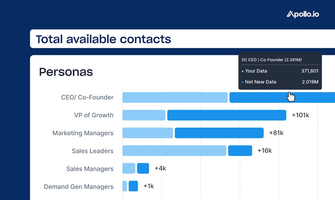The width and height of the screenshot is (335, 200).
Task: Click the Apollo.io logo
Action: 303,14
